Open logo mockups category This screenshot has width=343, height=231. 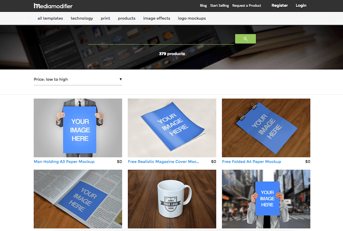point(192,18)
